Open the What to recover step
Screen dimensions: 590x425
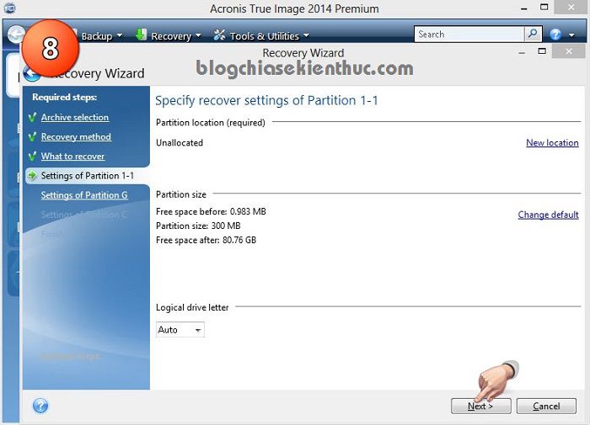click(x=72, y=156)
